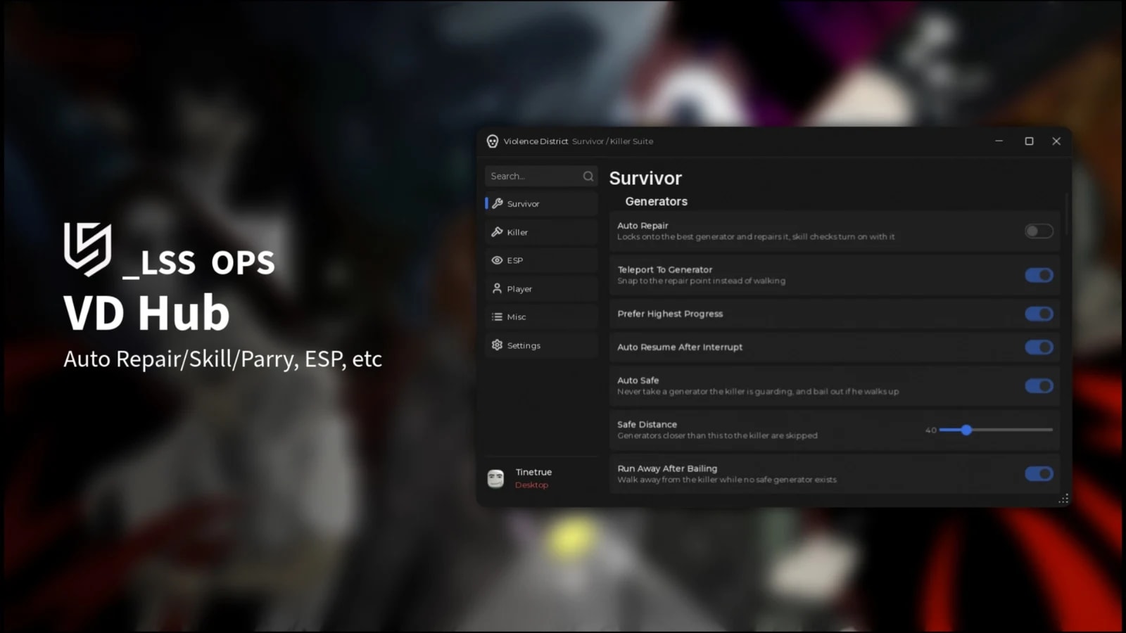Viewport: 1126px width, 633px height.
Task: Open the ESP tab
Action: pyautogui.click(x=541, y=260)
